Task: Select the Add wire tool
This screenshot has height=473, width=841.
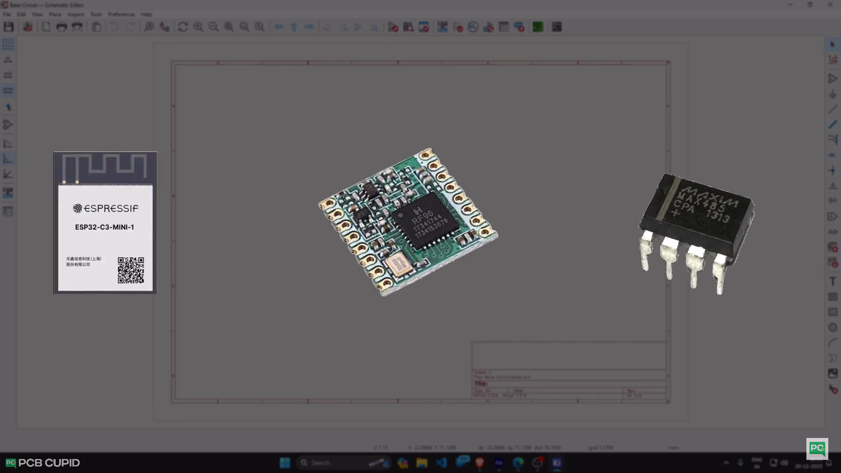Action: 833,109
